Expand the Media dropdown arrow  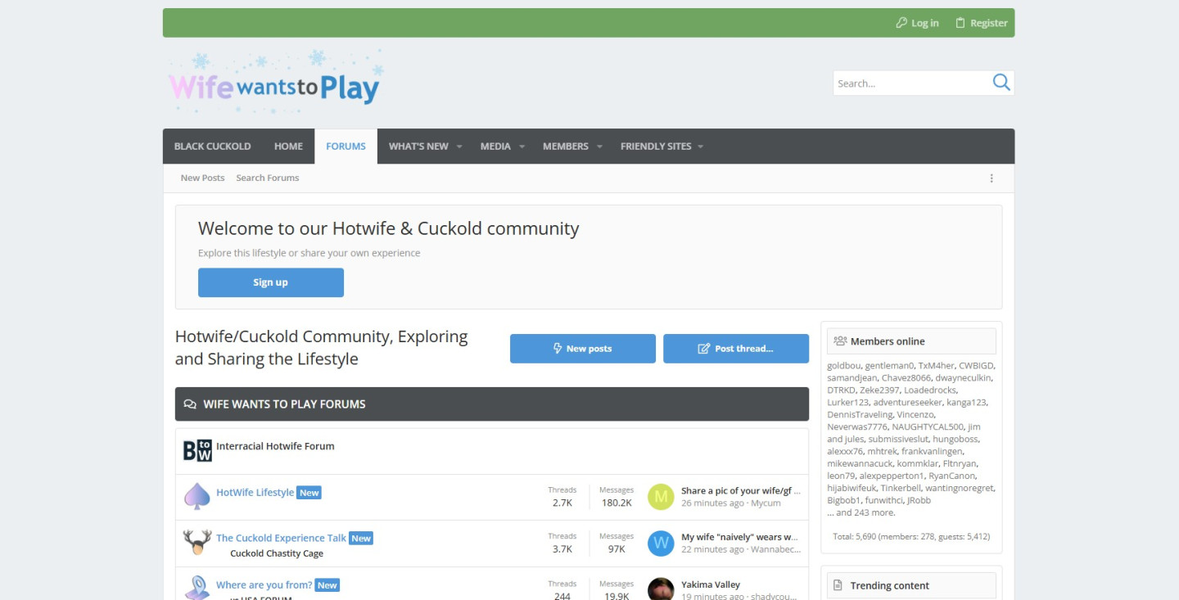pos(522,147)
